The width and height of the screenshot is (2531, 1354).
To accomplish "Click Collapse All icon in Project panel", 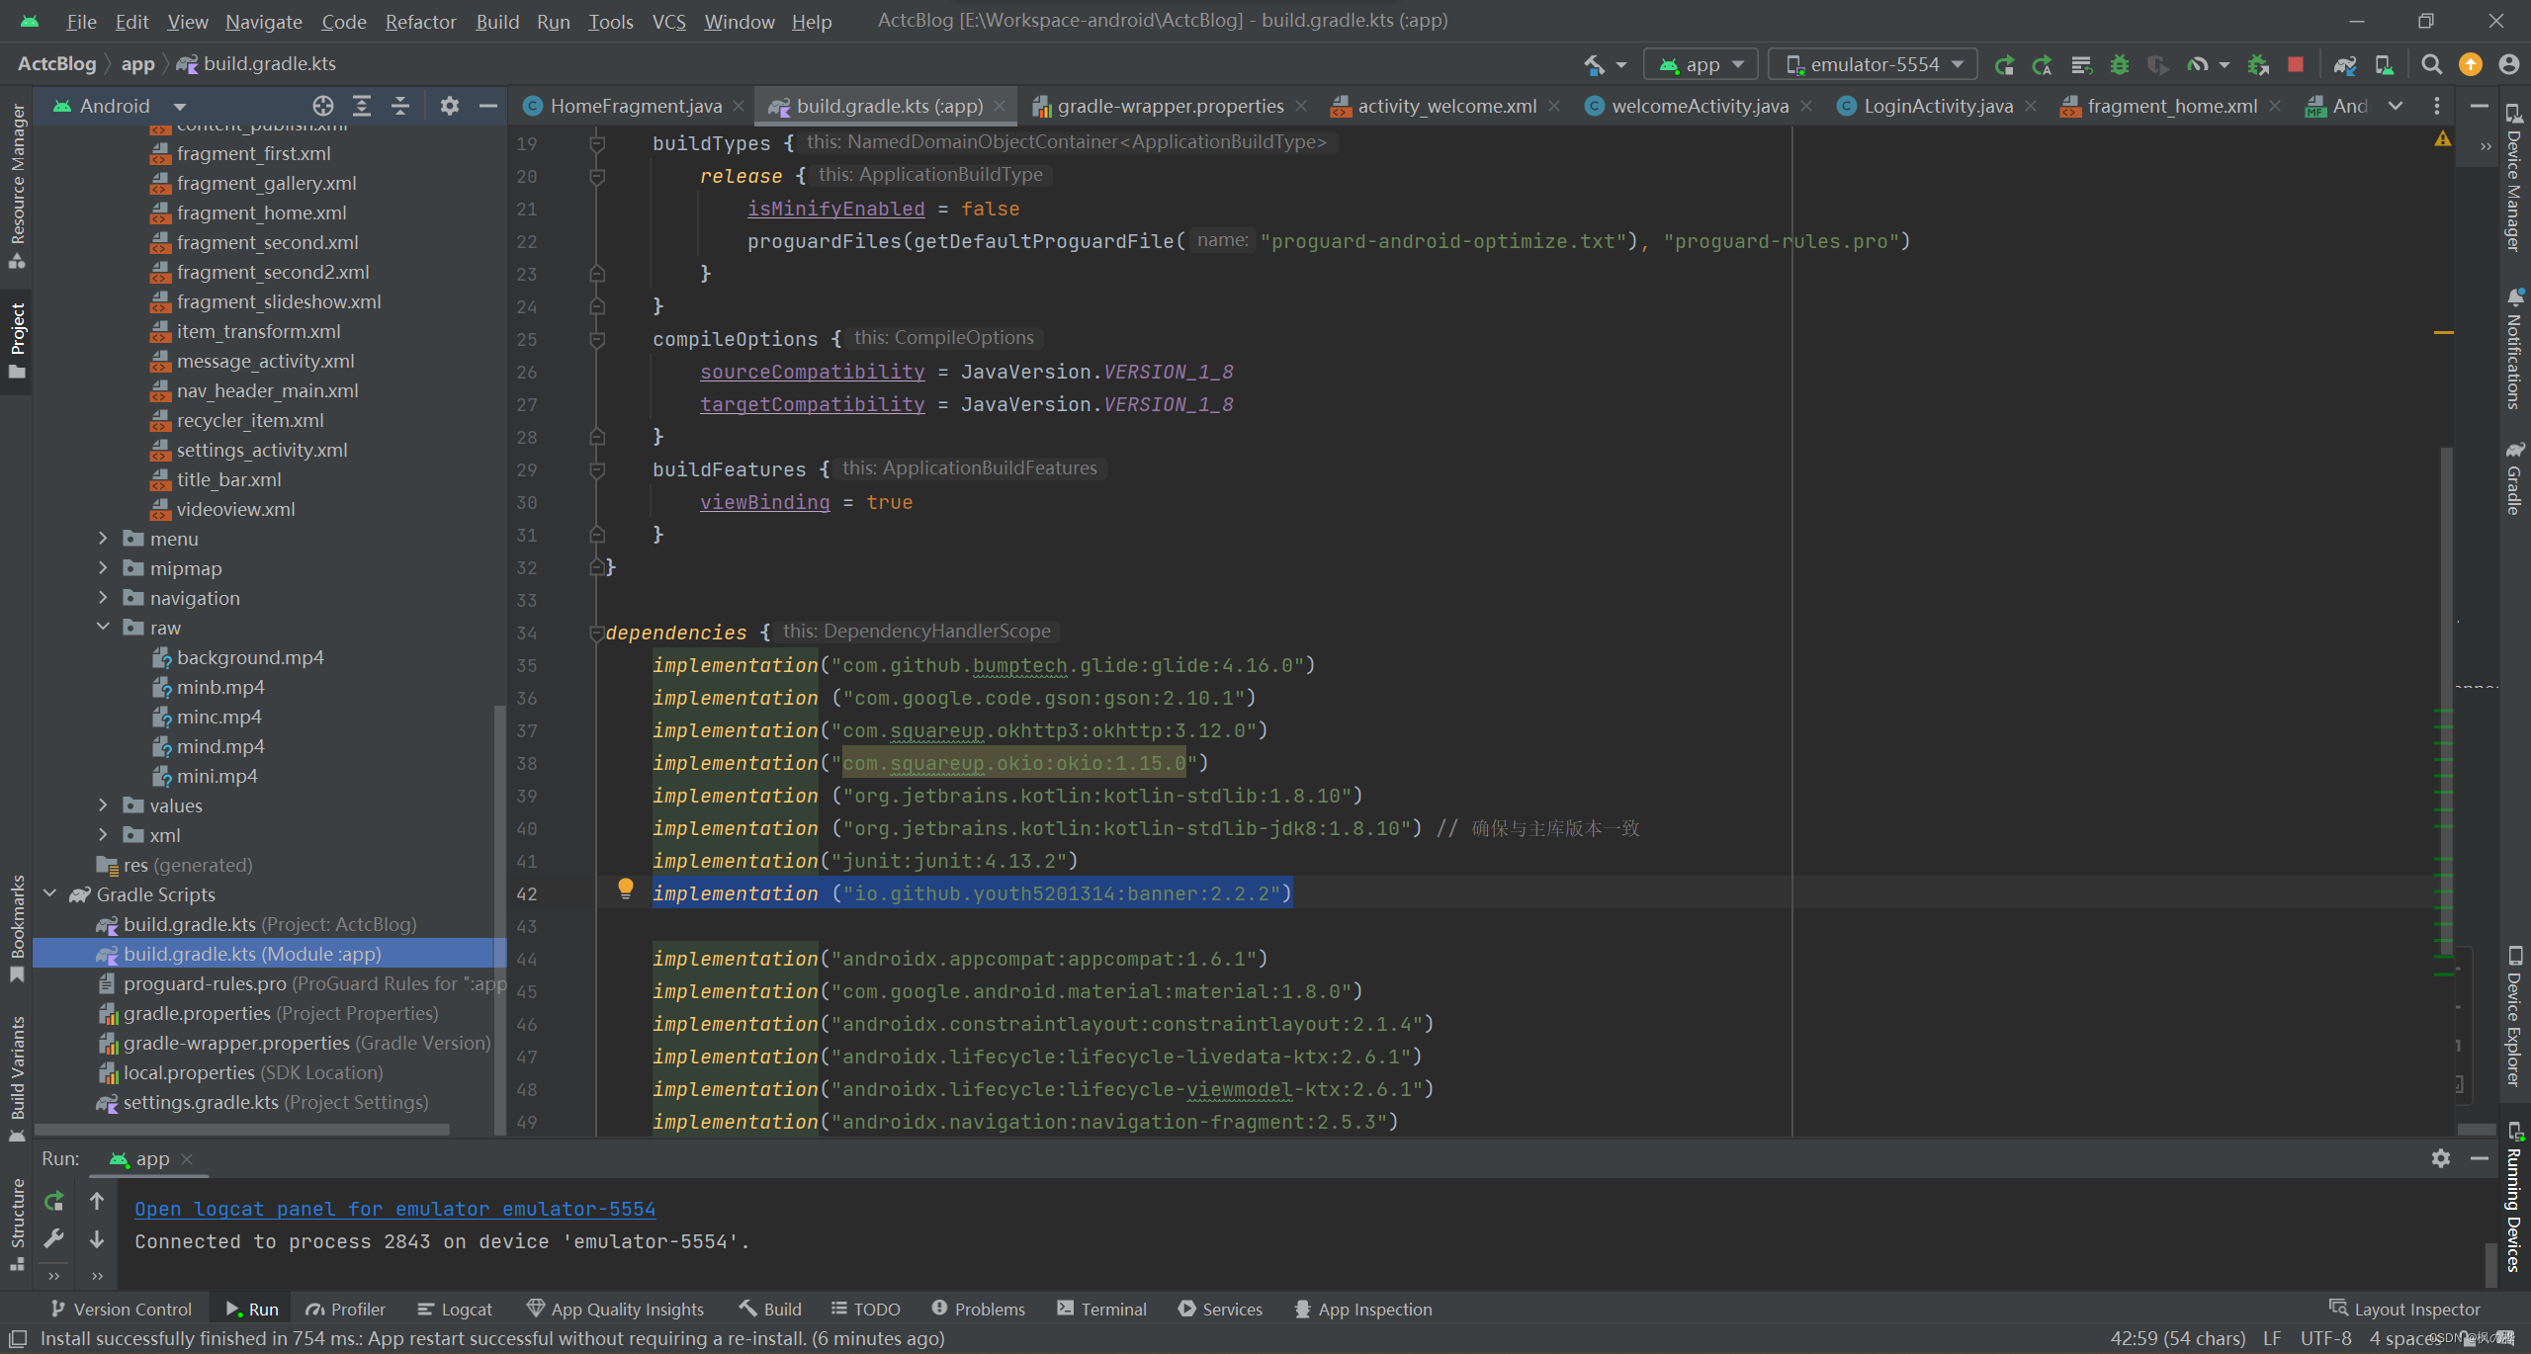I will 400,106.
